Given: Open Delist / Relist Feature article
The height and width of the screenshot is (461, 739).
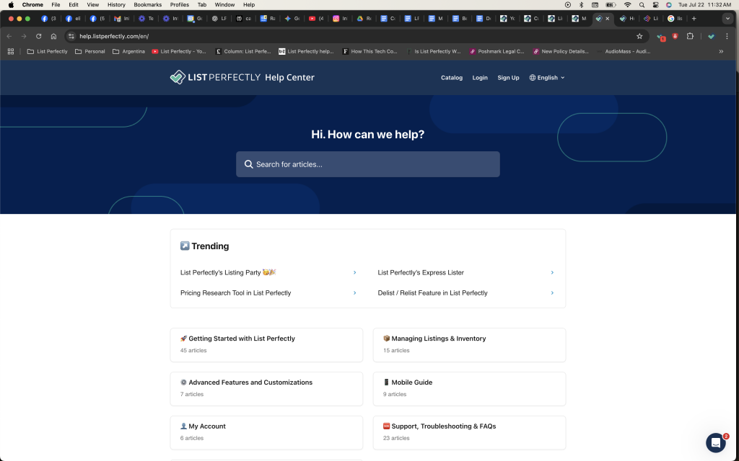Looking at the screenshot, I should click(x=433, y=292).
